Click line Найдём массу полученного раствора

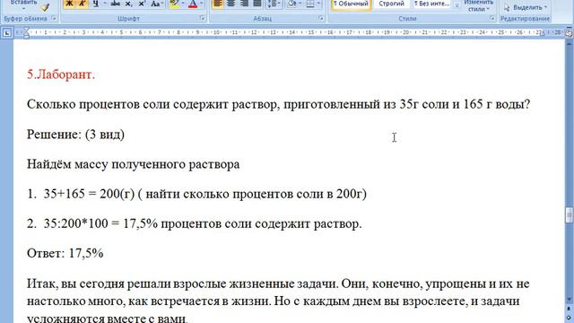(x=134, y=164)
